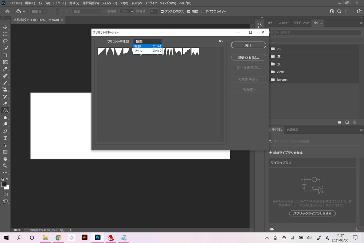364x243 pixels.
Task: Open the モード blend mode dropdown
Action: click(x=86, y=11)
